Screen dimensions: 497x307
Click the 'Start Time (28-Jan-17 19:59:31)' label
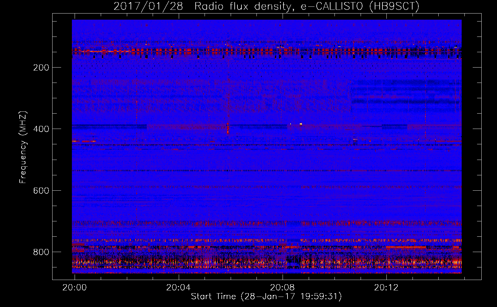266,297
